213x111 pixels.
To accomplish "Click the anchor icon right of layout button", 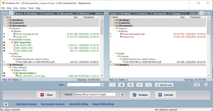I will 206,84.
